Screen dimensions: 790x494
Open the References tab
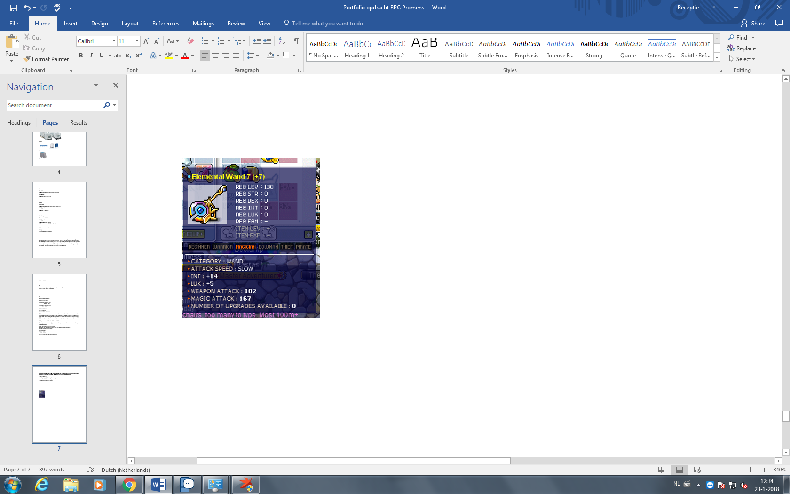coord(166,24)
